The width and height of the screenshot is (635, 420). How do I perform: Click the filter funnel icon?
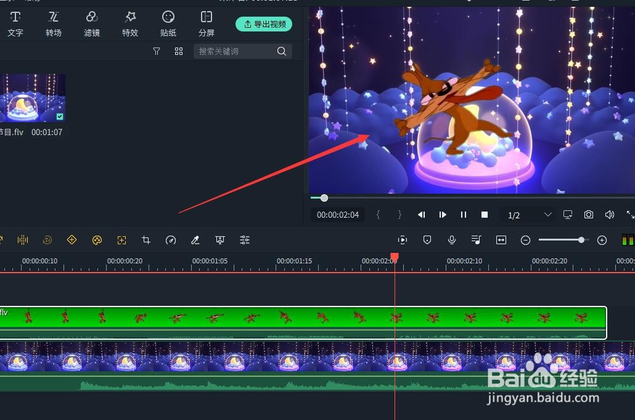pyautogui.click(x=157, y=51)
